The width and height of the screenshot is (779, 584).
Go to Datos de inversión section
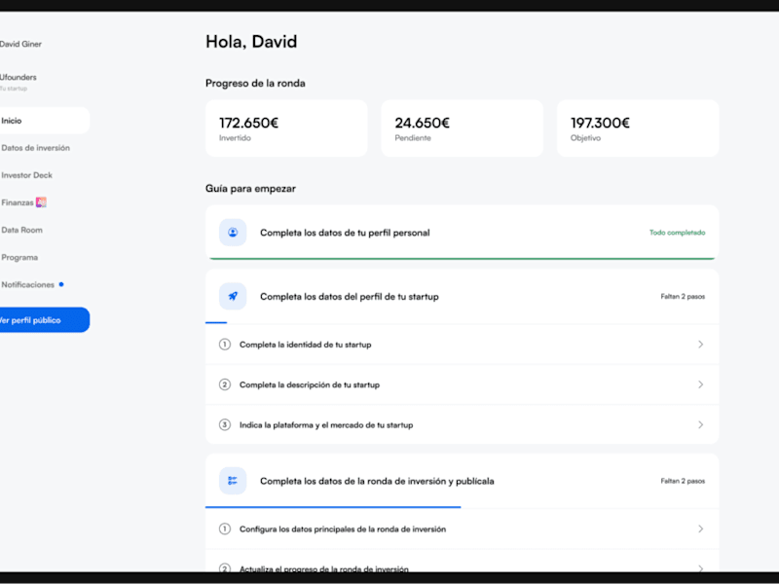pos(35,148)
